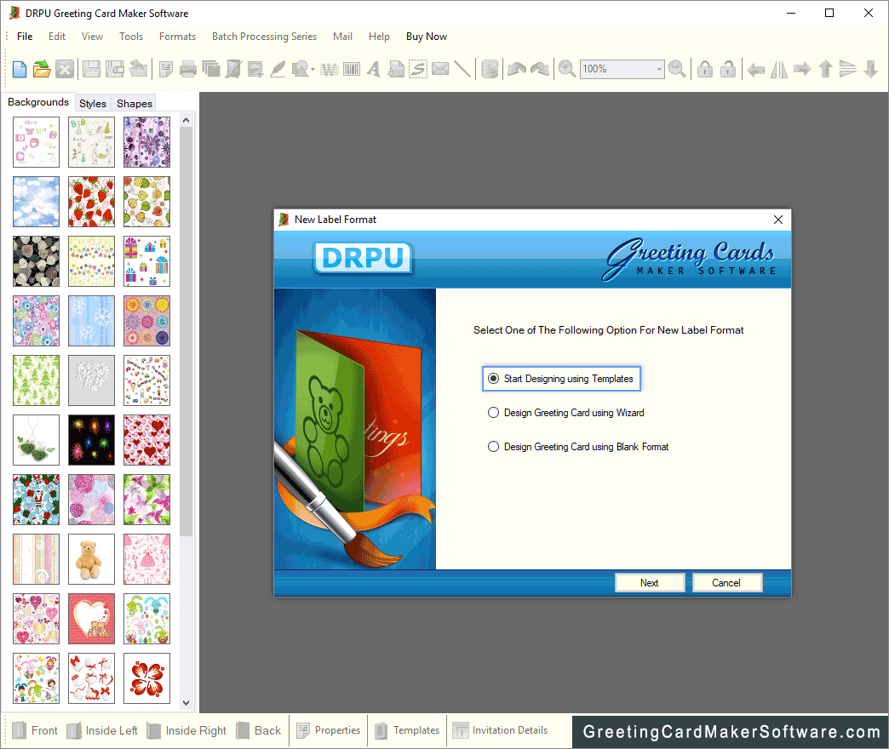889x749 pixels.
Task: Switch to the Shapes tab
Action: click(135, 104)
